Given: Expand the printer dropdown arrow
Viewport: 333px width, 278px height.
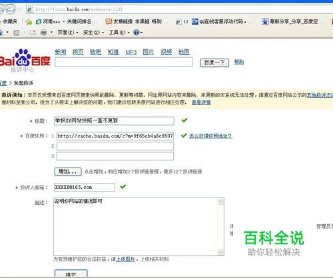Looking at the screenshot, I should click(x=51, y=33).
